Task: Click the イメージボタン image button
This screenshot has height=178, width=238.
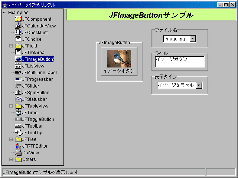Action: pos(119,62)
